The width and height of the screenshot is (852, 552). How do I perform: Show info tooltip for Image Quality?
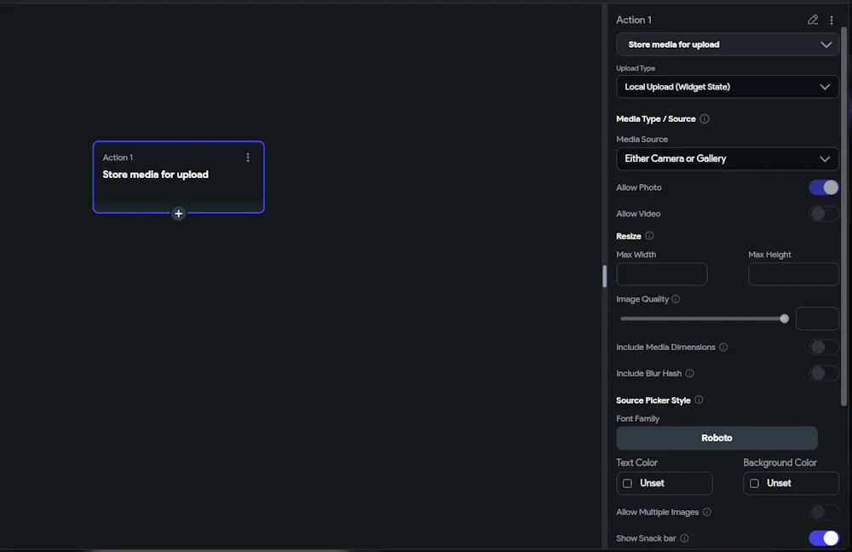[676, 299]
